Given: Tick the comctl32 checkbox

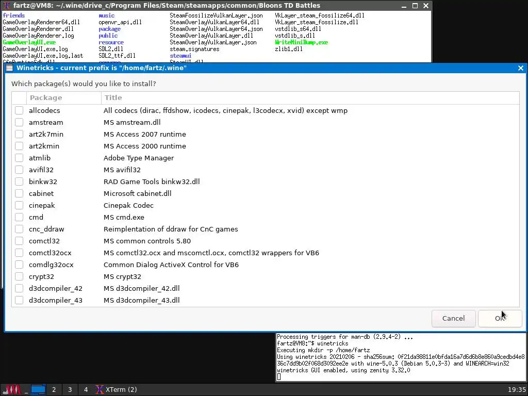Looking at the screenshot, I should 19,241.
